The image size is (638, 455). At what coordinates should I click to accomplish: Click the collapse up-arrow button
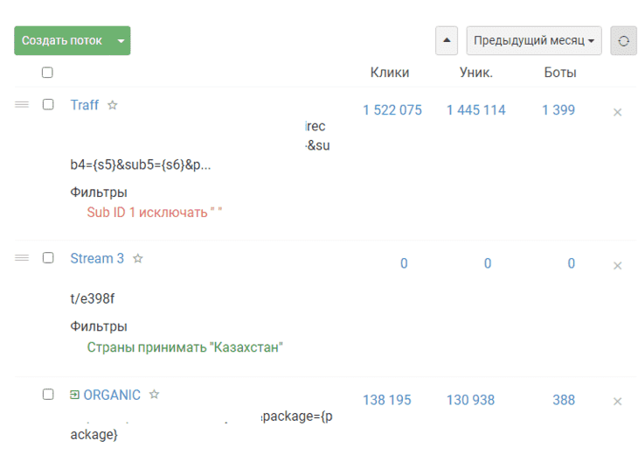[x=447, y=41]
